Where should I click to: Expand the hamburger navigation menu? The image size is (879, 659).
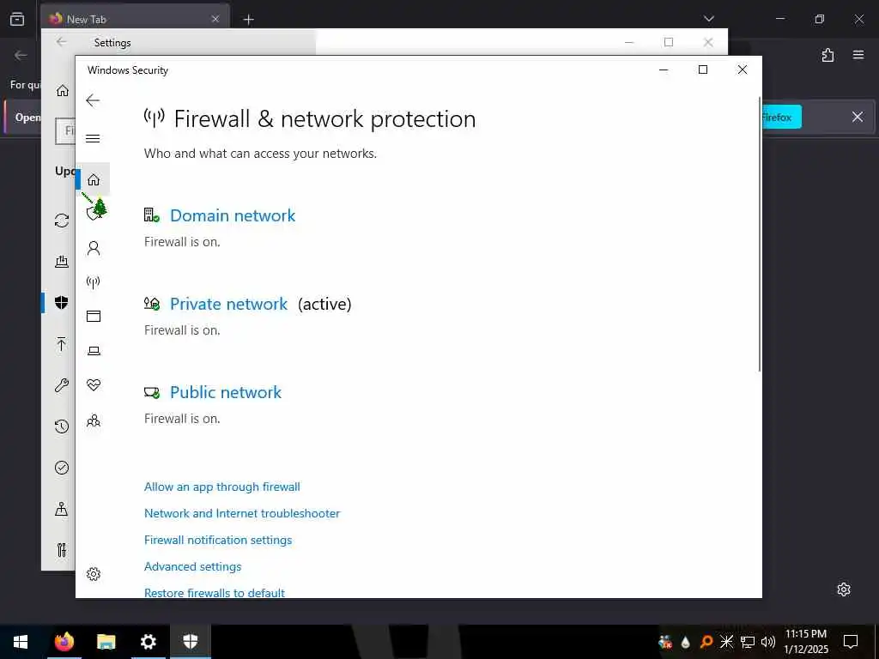pyautogui.click(x=93, y=138)
